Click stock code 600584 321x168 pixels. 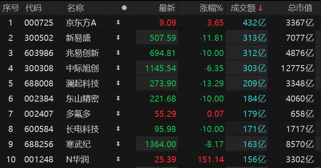coord(39,129)
